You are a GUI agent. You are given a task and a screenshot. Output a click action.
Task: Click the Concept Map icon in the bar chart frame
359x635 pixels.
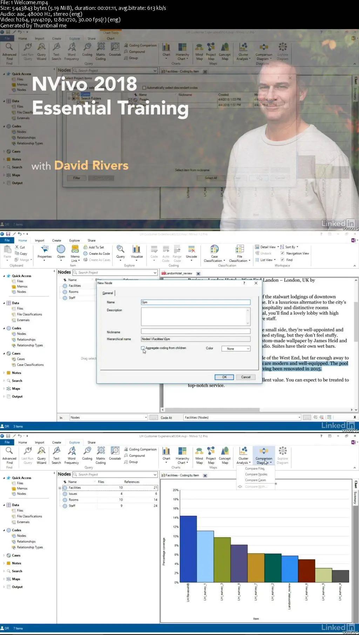pos(225,451)
